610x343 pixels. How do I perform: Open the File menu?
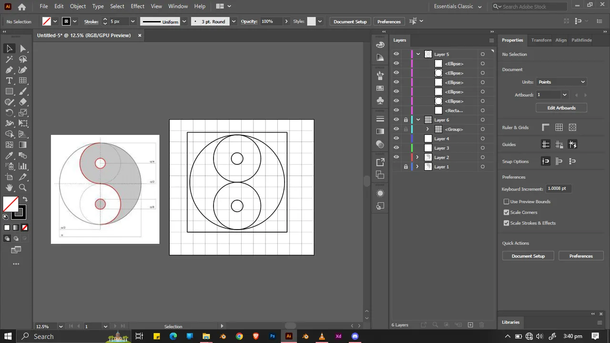[44, 6]
